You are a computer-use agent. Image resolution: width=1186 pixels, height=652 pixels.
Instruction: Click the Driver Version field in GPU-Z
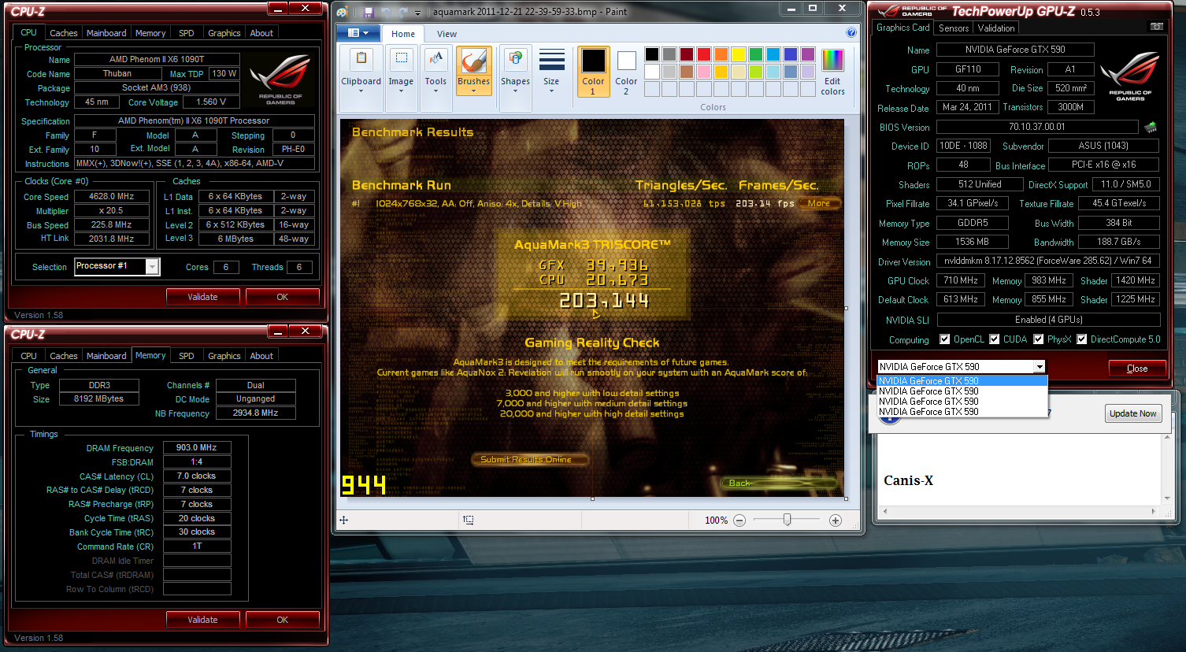[x=1048, y=261]
